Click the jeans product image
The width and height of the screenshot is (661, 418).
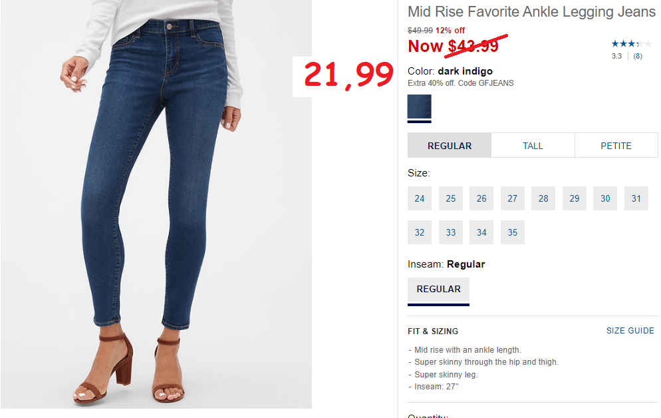156,204
